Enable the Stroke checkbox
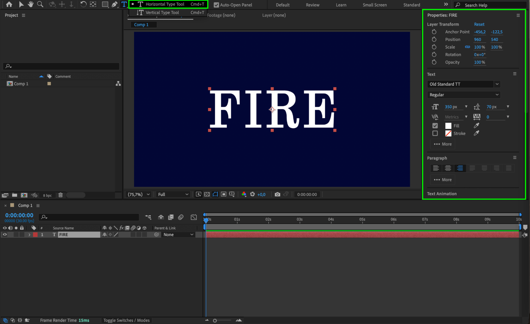This screenshot has width=530, height=324. click(435, 133)
